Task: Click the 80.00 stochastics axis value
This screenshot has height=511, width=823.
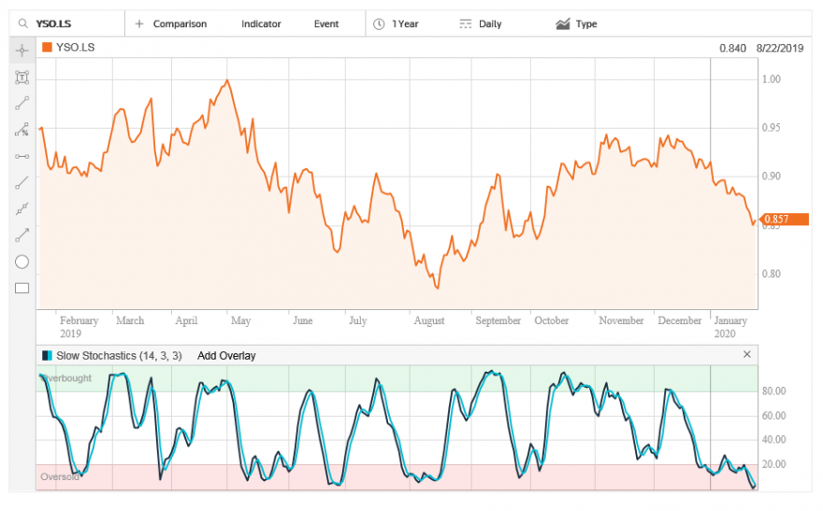Action: (x=773, y=391)
